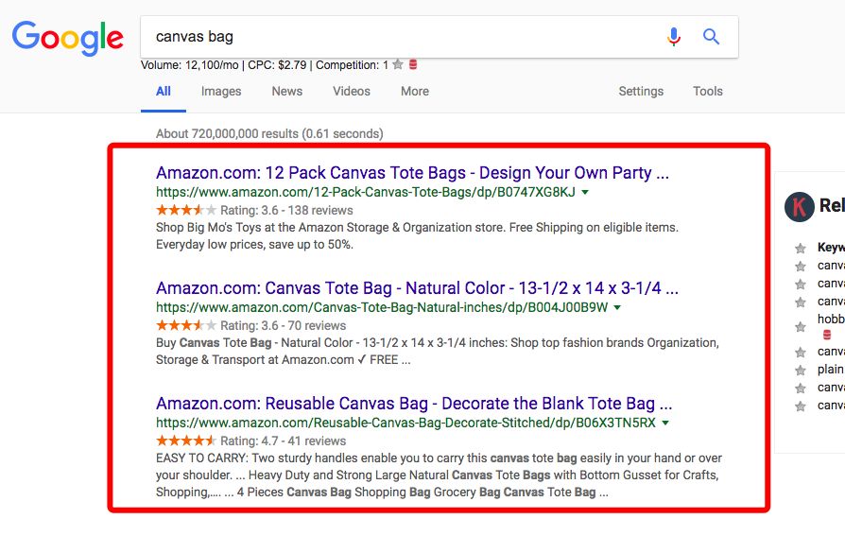
Task: Click the blue magnifying glass search icon
Action: (x=712, y=37)
